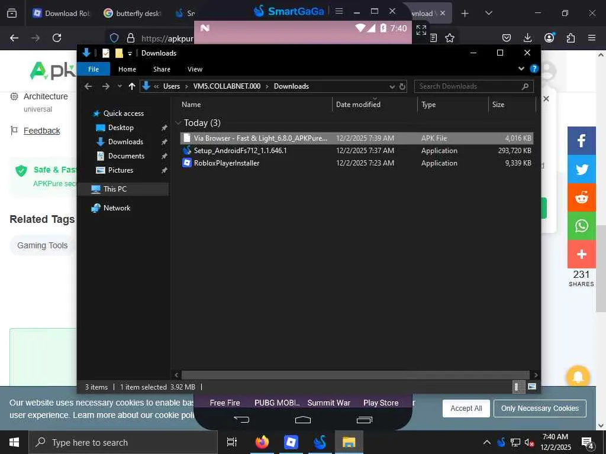Viewport: 606px width, 454px height.
Task: Open Firefox application menu
Action: click(x=592, y=38)
